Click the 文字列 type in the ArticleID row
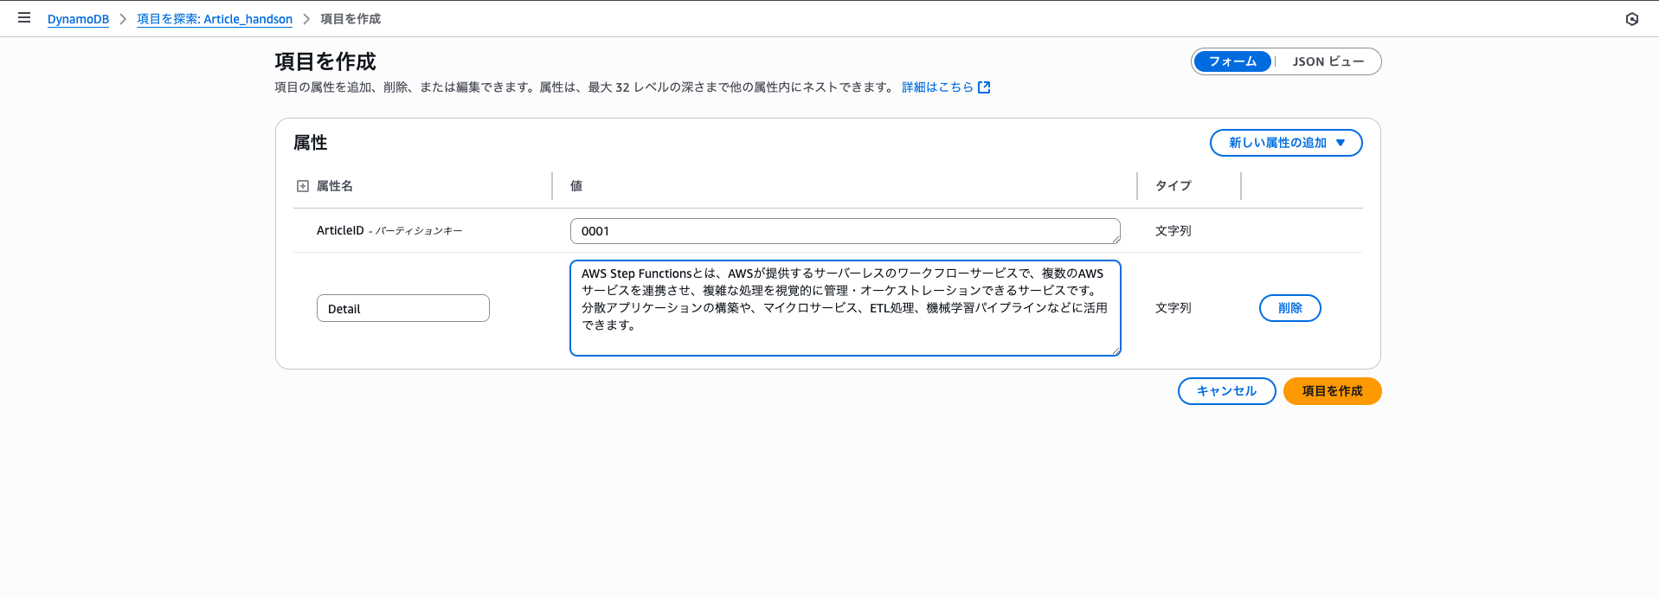The image size is (1659, 598). tap(1174, 231)
